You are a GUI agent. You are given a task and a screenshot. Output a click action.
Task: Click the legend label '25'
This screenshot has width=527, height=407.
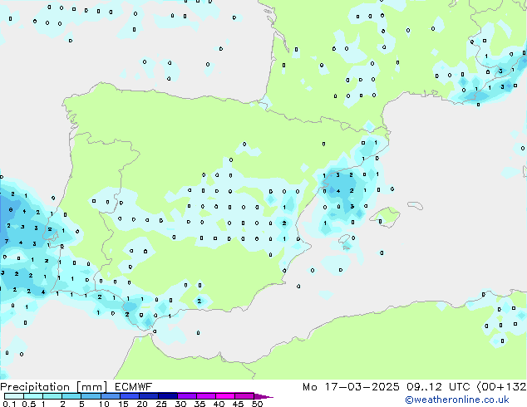(161, 404)
